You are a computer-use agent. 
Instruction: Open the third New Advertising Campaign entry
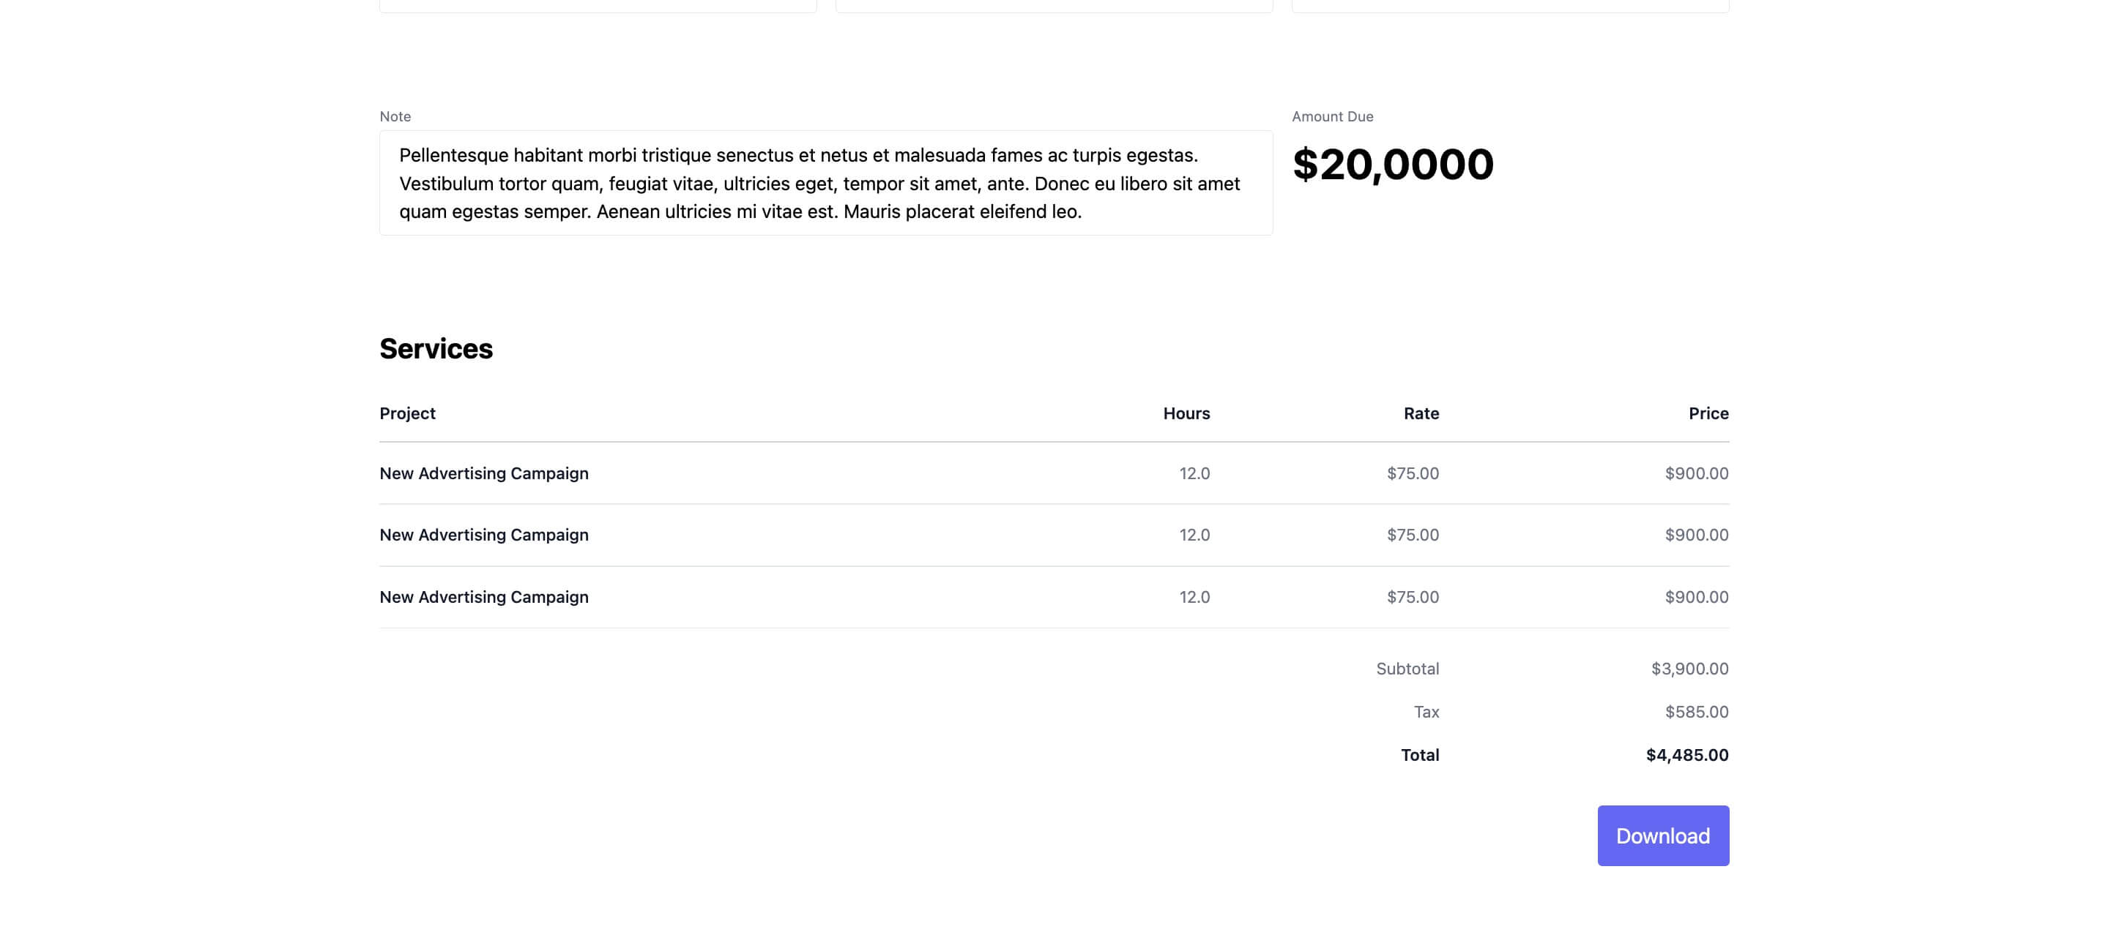[x=484, y=597]
